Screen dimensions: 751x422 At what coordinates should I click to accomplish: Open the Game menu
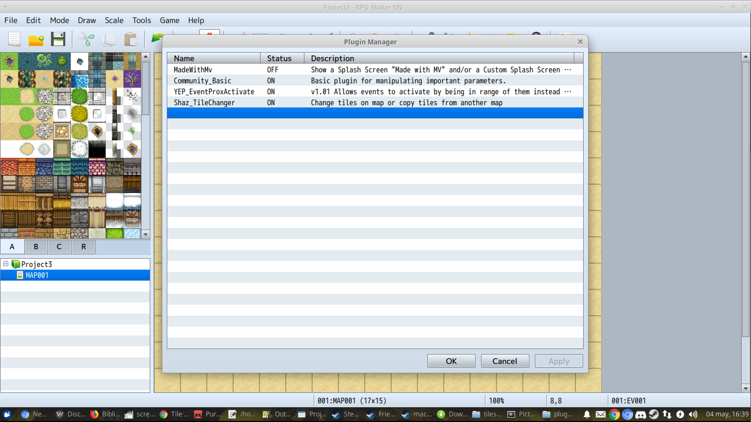170,20
